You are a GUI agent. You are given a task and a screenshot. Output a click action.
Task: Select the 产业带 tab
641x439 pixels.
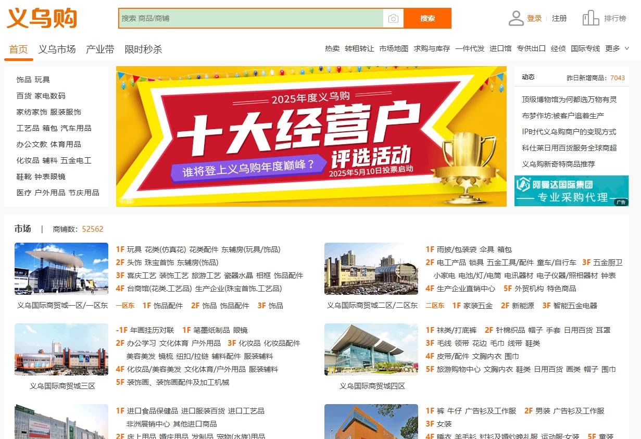point(100,49)
